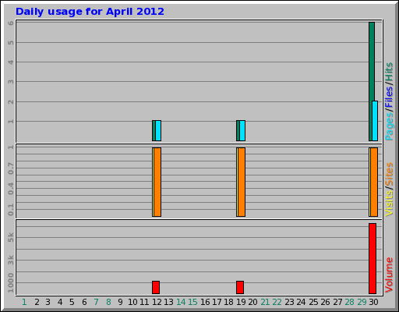Click the 'Visits' legend label
This screenshot has height=312, width=399.
point(389,204)
